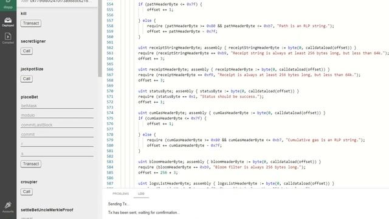389x219 pixels.
Task: Focus the modulo input field
Action: pos(57,115)
